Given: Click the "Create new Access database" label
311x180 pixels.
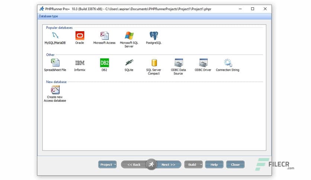Looking at the screenshot, I should click(55, 99).
